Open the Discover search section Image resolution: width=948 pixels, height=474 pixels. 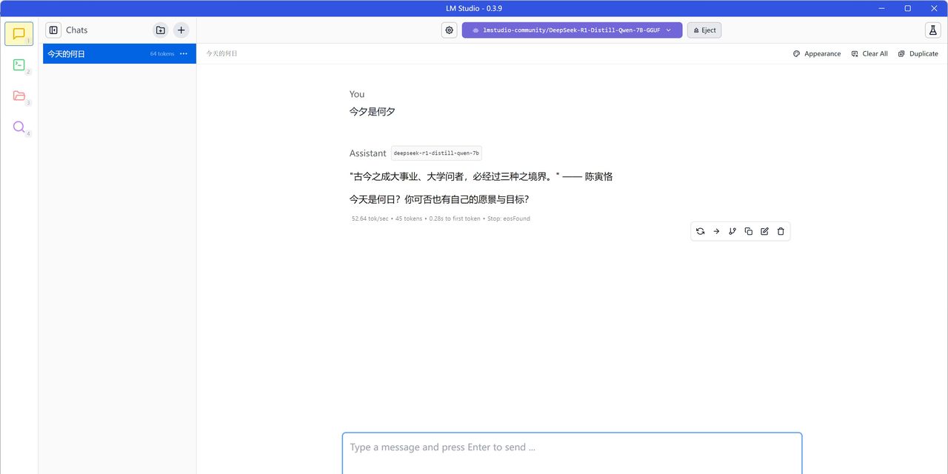click(x=19, y=127)
